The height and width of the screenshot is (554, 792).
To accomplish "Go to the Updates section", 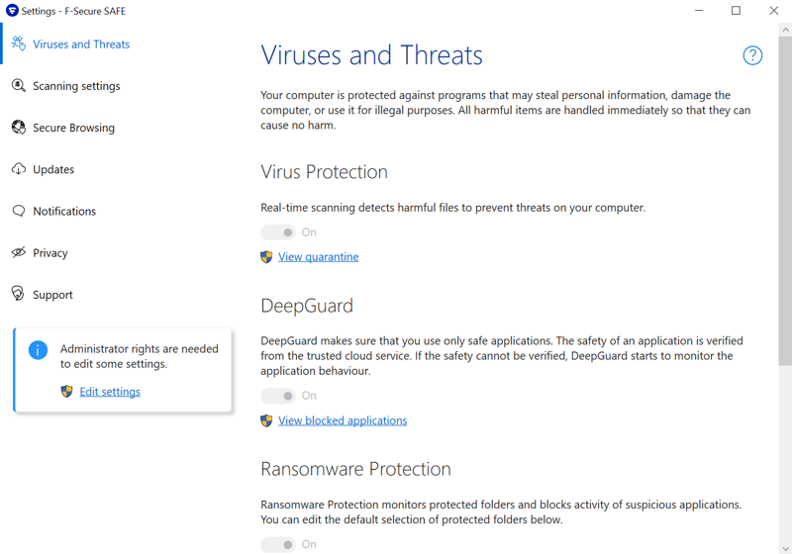I will pyautogui.click(x=53, y=169).
